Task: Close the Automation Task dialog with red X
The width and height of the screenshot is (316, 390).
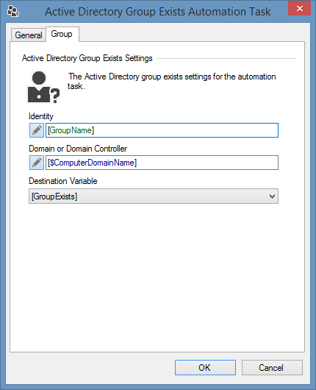Action: pos(299,8)
